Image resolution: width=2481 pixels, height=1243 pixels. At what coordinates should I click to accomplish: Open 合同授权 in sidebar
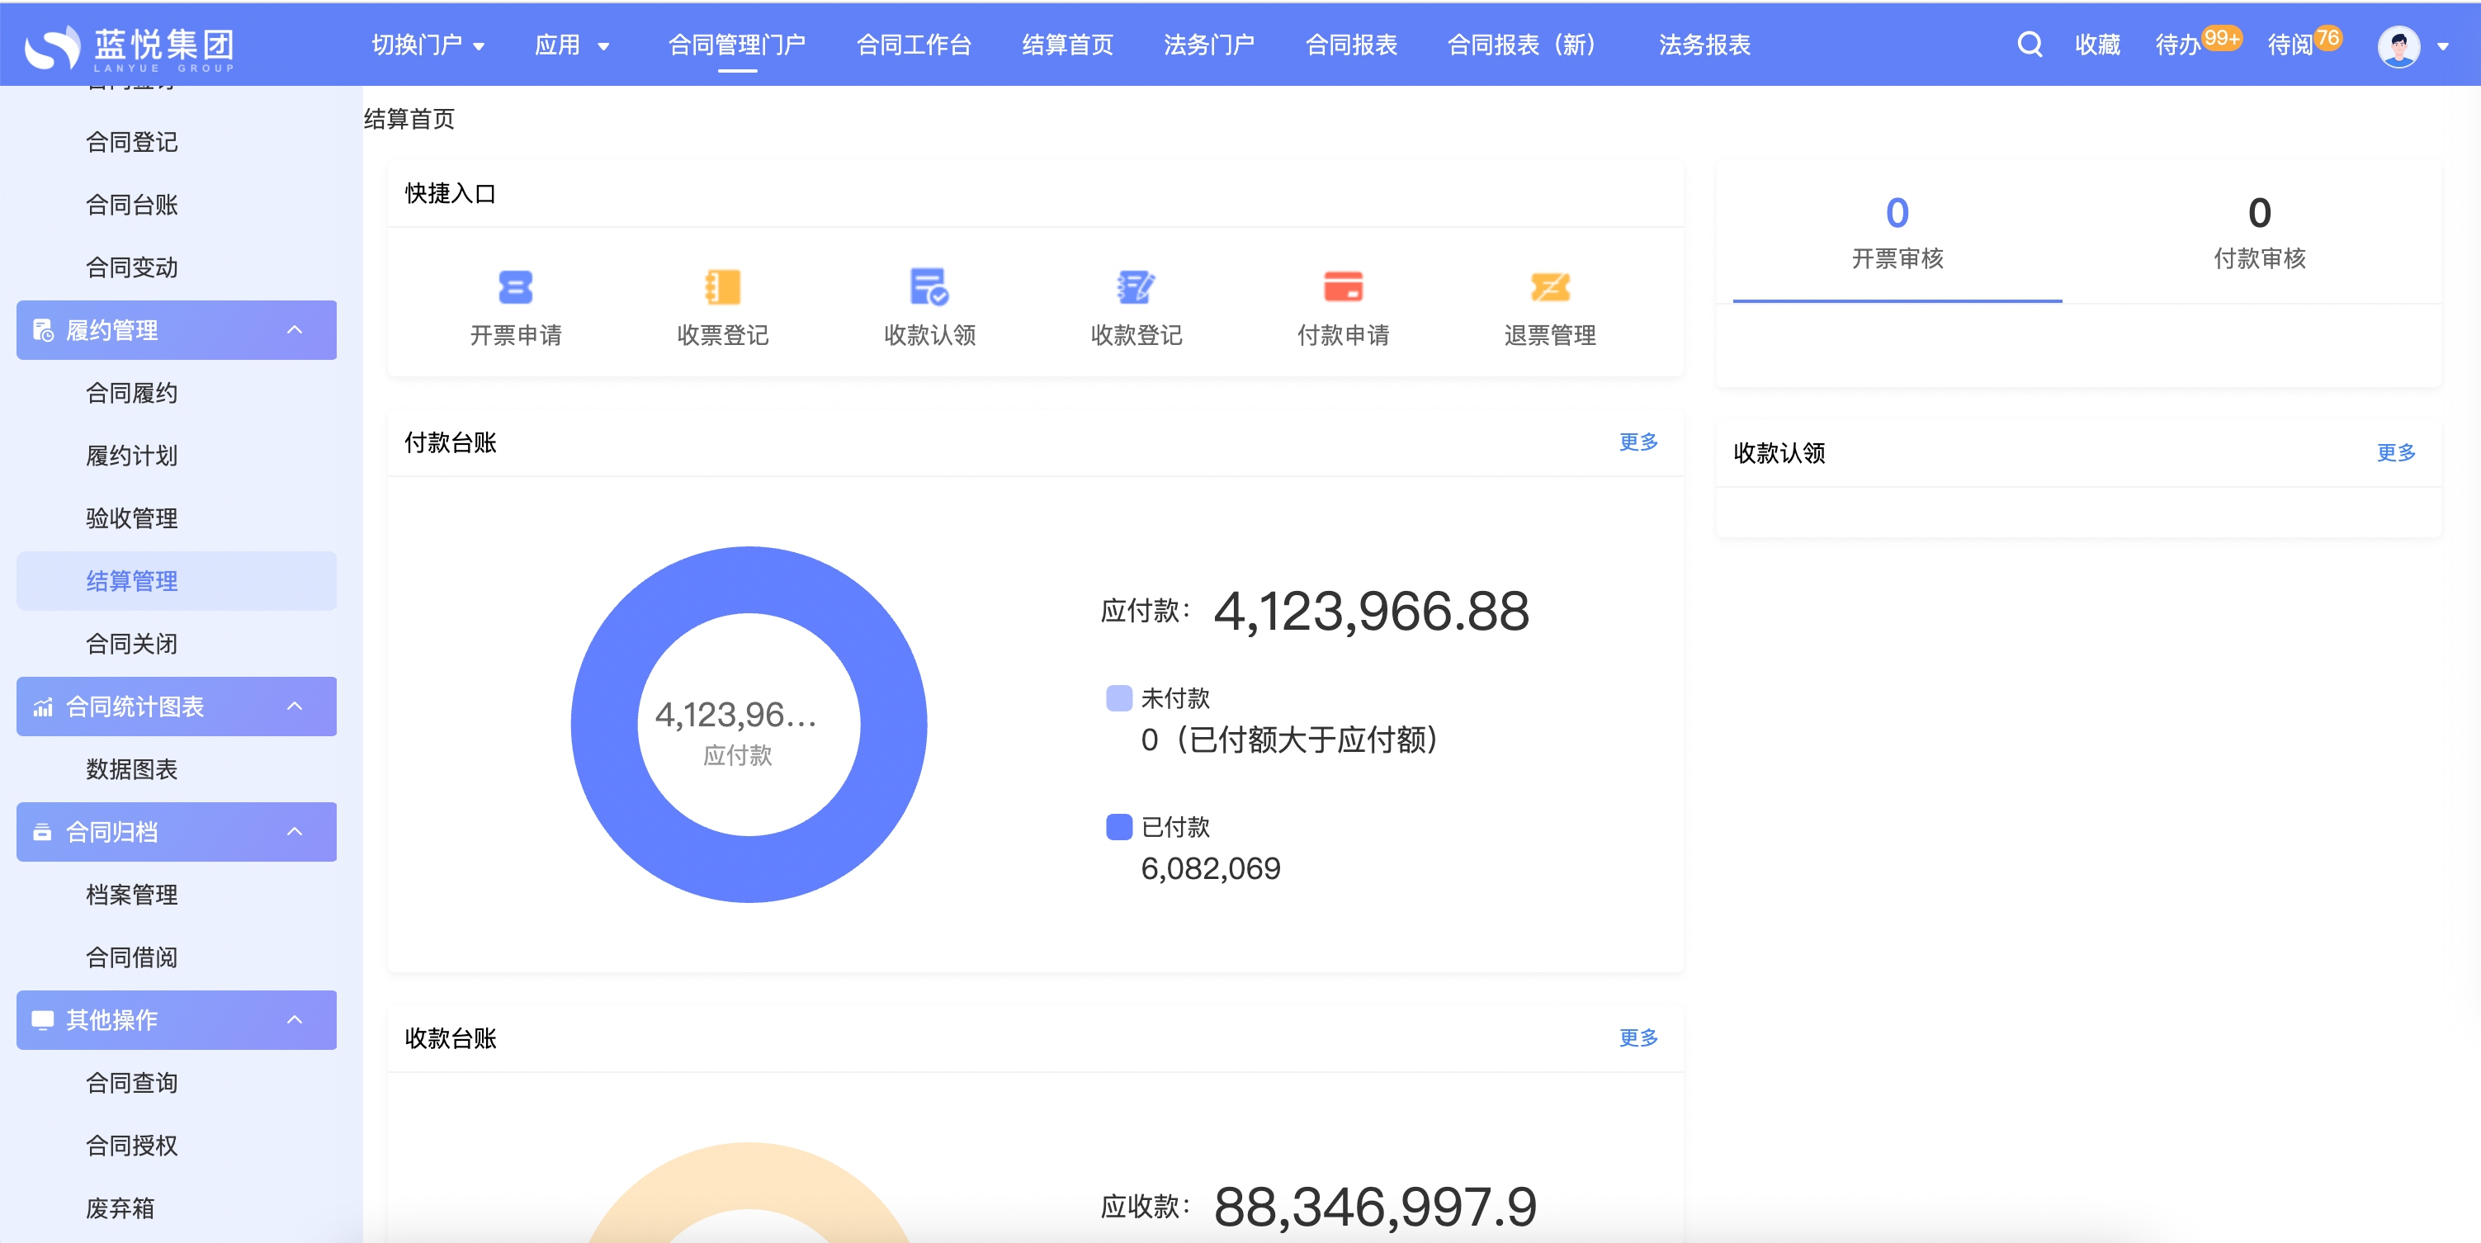pos(132,1145)
